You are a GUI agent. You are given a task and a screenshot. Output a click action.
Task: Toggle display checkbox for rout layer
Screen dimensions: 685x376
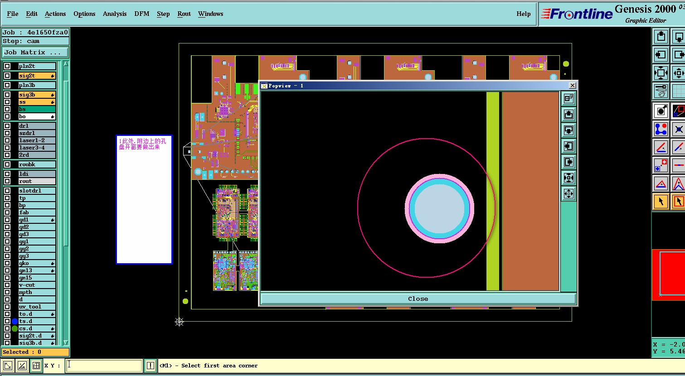7,181
